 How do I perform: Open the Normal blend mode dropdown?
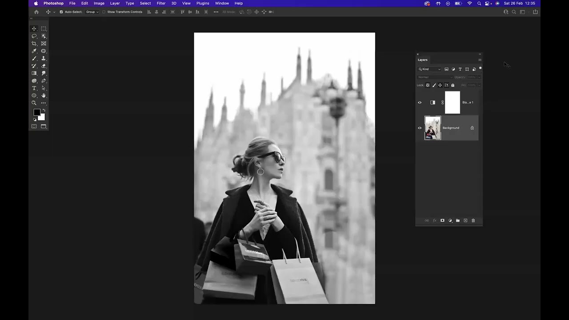click(x=435, y=77)
